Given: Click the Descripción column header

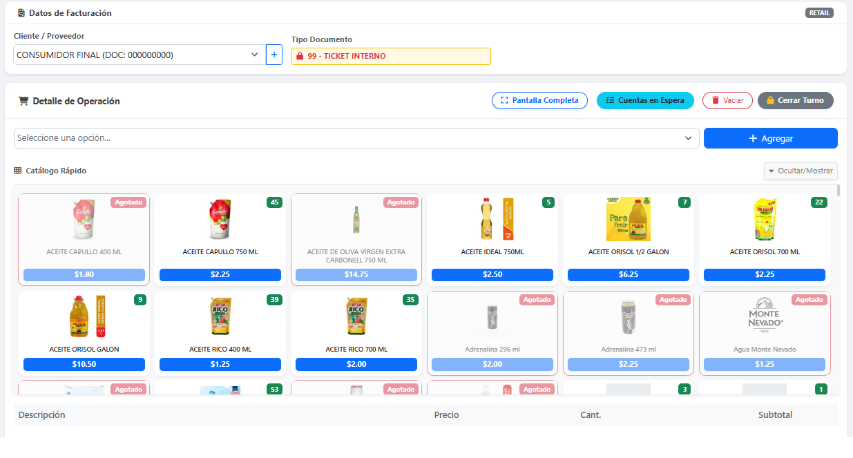Looking at the screenshot, I should coord(42,415).
